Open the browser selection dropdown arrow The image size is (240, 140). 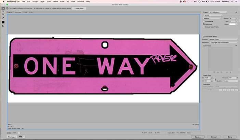point(24,137)
